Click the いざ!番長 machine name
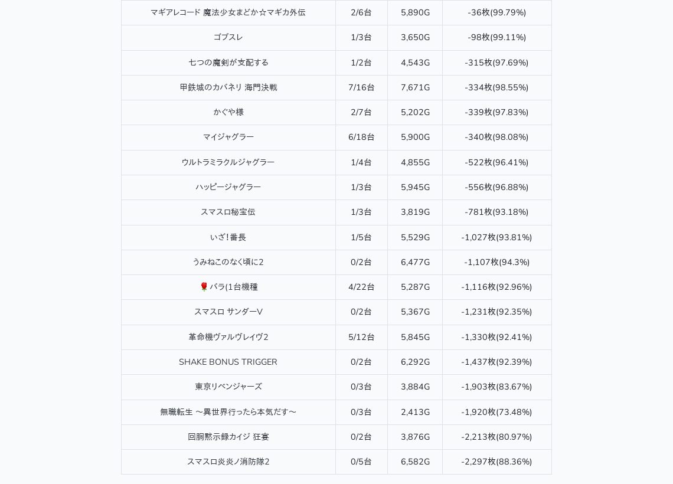Viewport: 673px width, 484px height. tap(228, 237)
